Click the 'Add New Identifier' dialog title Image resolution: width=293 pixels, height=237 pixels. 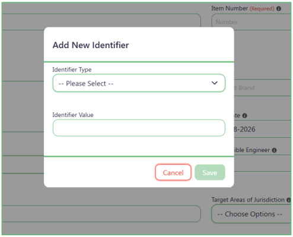(91, 45)
